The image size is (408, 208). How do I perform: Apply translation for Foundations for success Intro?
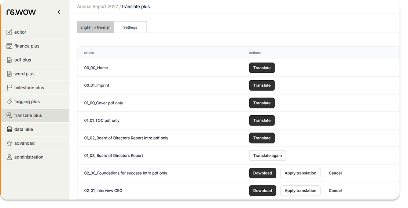point(300,173)
